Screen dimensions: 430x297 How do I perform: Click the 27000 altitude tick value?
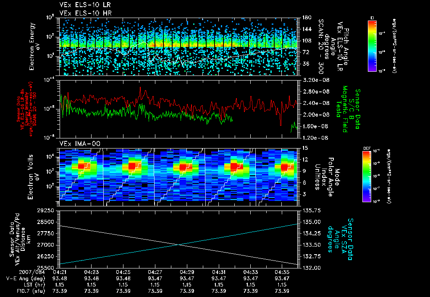tap(46, 245)
